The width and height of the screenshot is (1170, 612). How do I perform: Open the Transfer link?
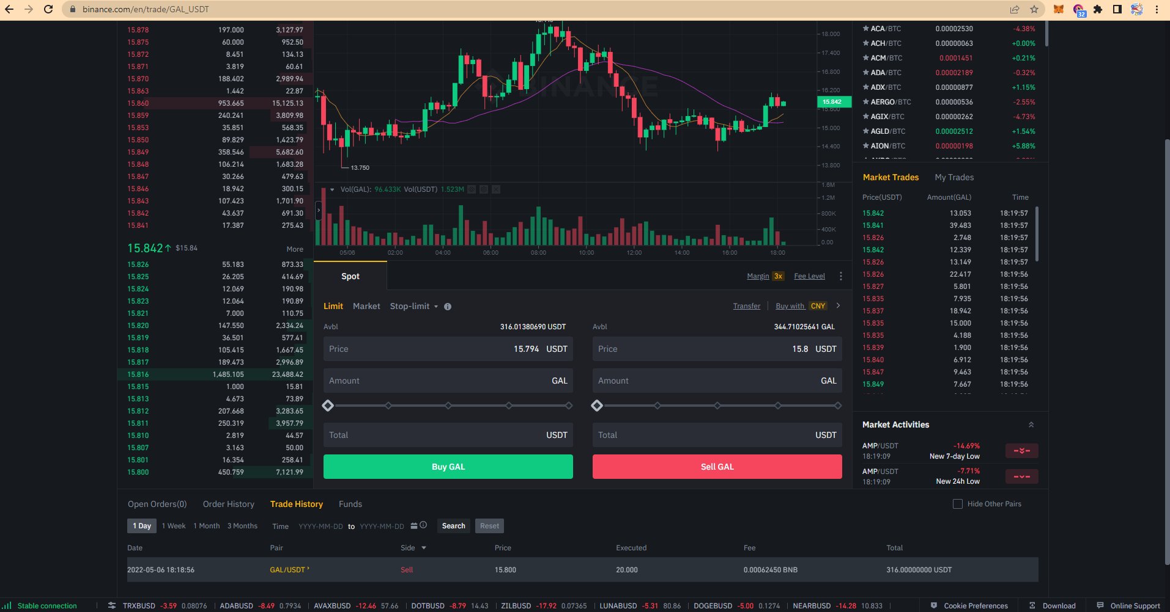pyautogui.click(x=747, y=306)
